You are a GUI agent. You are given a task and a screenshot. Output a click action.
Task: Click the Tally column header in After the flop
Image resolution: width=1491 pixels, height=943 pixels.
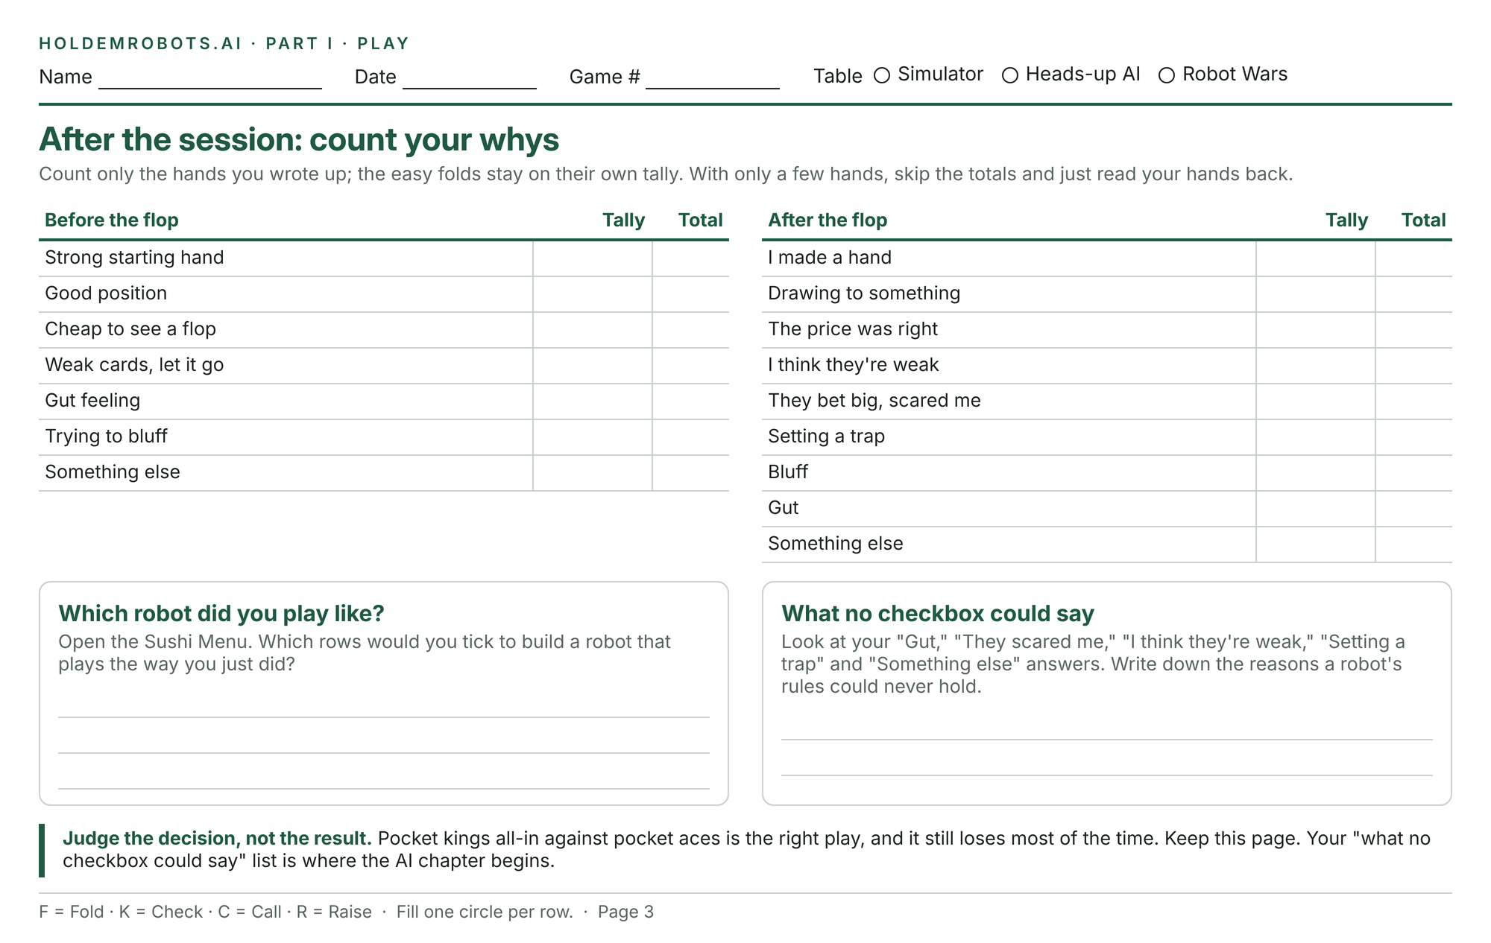1346,220
